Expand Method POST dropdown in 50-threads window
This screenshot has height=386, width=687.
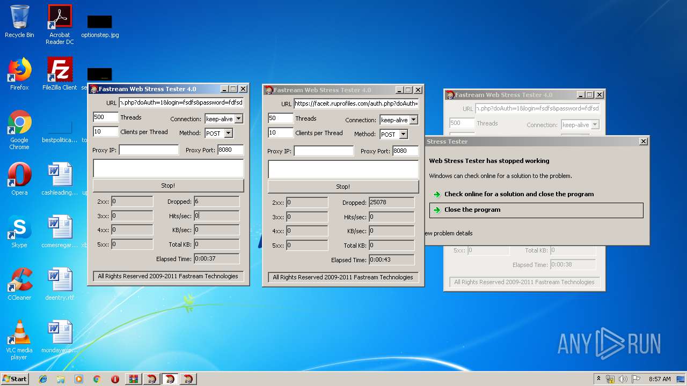point(403,134)
